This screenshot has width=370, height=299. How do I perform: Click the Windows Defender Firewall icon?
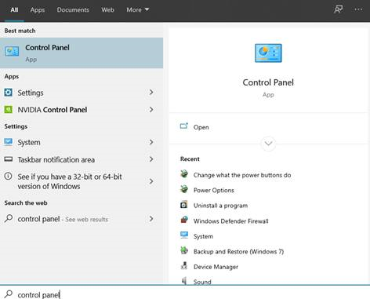point(184,220)
